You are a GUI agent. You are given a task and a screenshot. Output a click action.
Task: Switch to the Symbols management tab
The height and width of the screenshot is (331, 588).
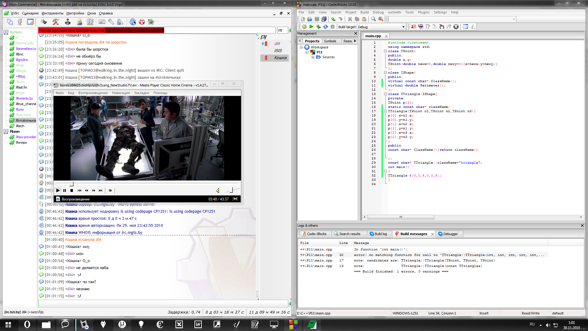[x=330, y=41]
